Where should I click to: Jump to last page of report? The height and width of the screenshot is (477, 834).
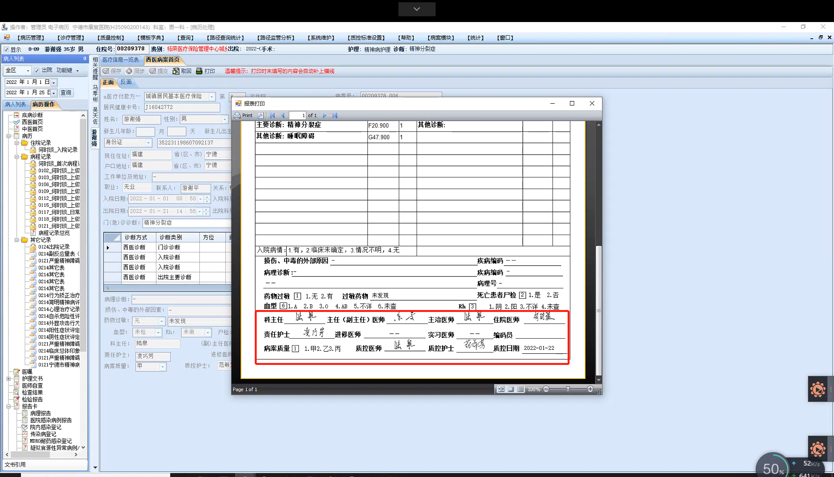click(335, 115)
